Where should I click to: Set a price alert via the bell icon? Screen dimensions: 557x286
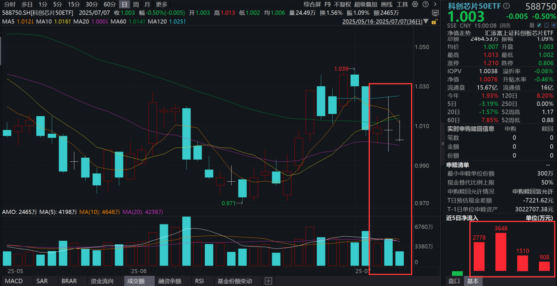point(547,25)
